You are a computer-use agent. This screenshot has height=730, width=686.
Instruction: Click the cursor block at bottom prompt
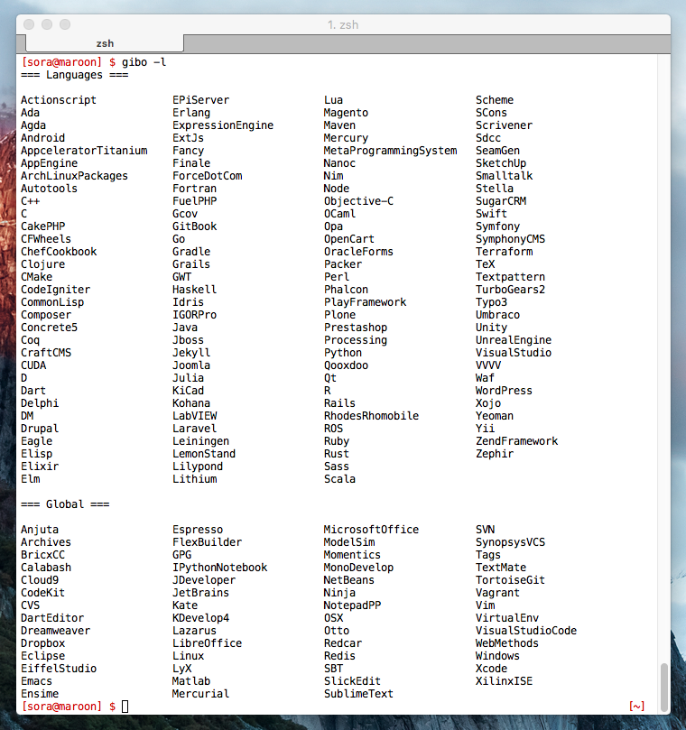pyautogui.click(x=125, y=707)
